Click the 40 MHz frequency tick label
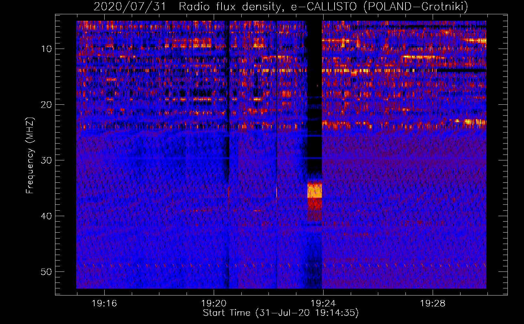The image size is (524, 324). [47, 216]
